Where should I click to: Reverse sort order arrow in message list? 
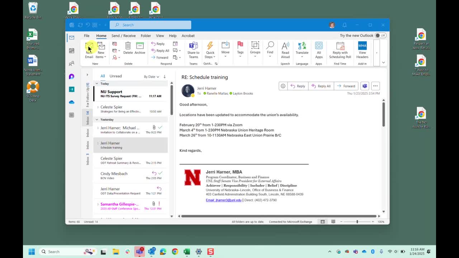[165, 76]
